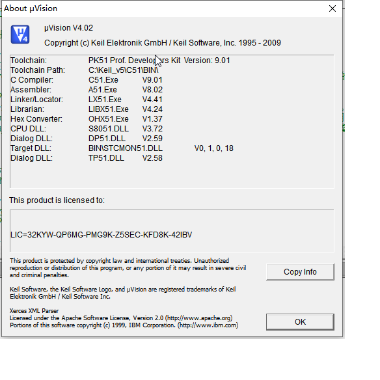The image size is (380, 380).
Task: Click the license code LIC=32KYW-QP6MG text
Action: [x=102, y=235]
